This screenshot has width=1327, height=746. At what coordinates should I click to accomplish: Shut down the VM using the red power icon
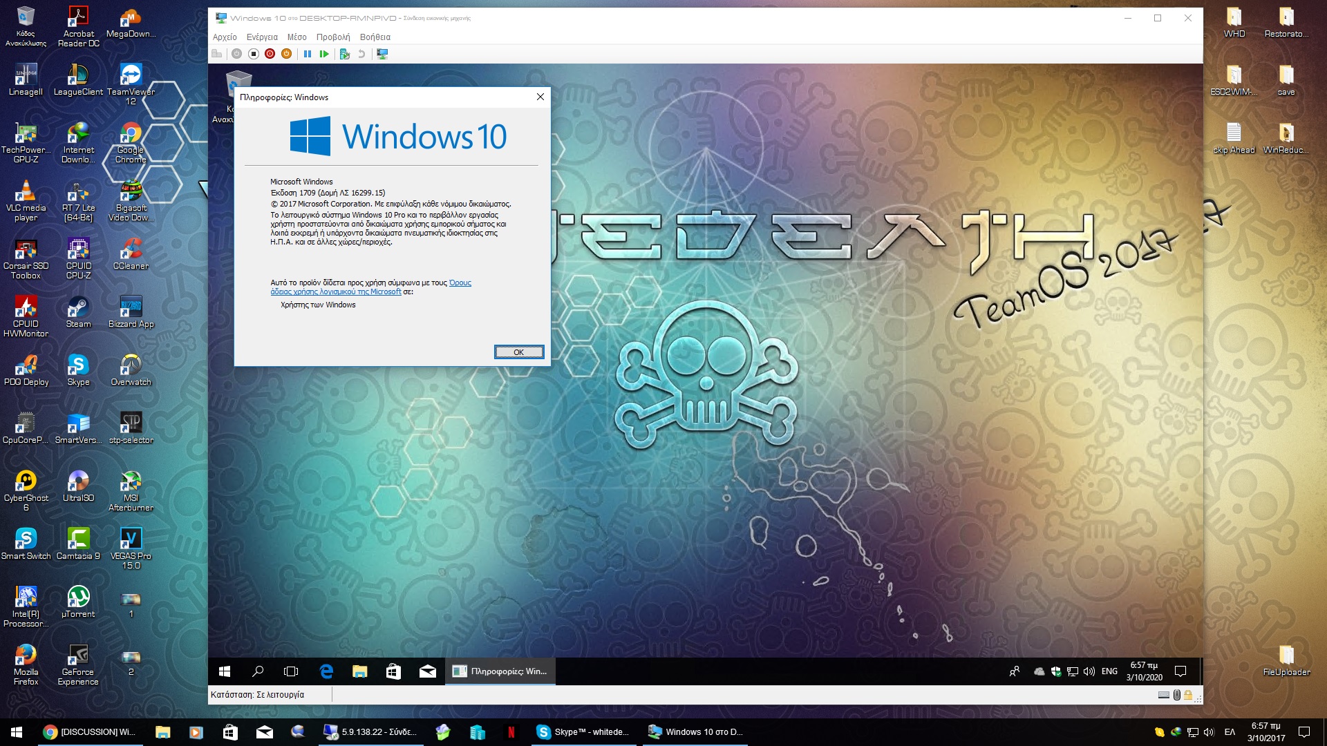pyautogui.click(x=270, y=54)
